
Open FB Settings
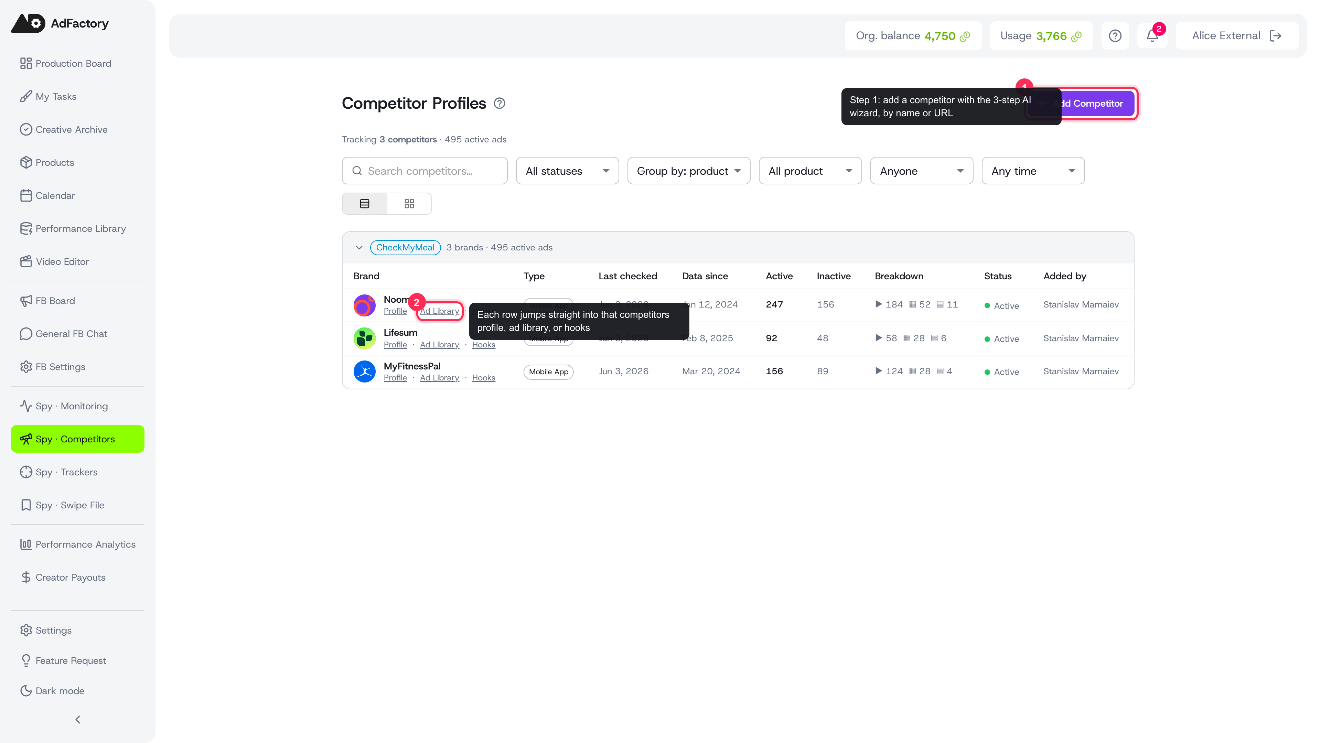[x=77, y=367]
